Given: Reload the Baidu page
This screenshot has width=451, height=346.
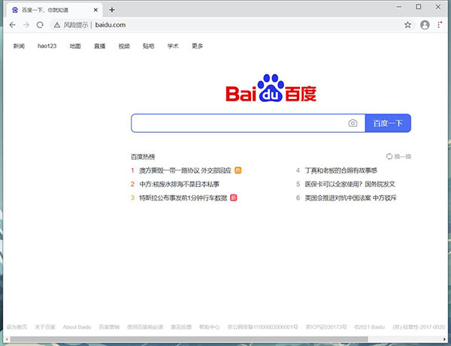Looking at the screenshot, I should (40, 25).
